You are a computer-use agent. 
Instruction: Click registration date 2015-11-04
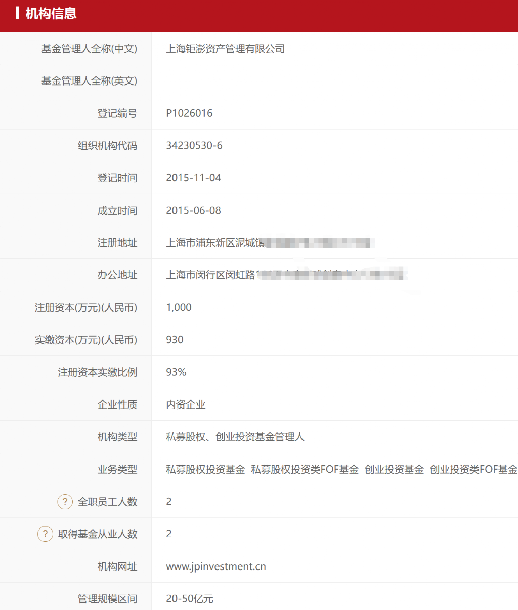[194, 178]
